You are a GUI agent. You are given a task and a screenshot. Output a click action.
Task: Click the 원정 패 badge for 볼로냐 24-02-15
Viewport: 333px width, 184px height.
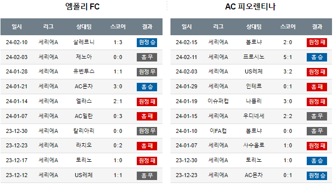click(317, 43)
